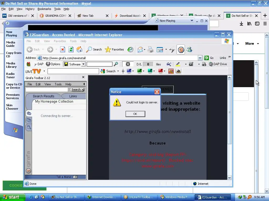This screenshot has height=201, width=269.
Task: Select the Girafa sidebar stacked windows icon
Action: pos(29,120)
